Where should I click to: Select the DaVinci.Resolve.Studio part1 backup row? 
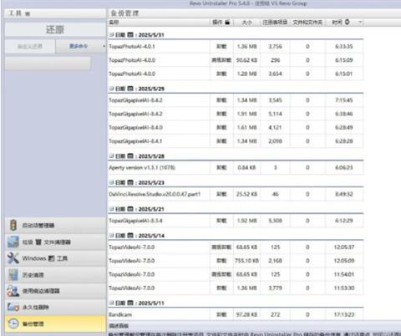coord(236,194)
